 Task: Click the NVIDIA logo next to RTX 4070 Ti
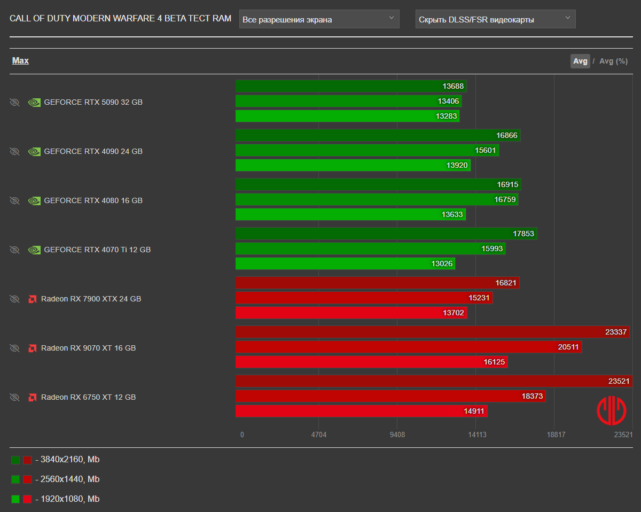click(34, 250)
